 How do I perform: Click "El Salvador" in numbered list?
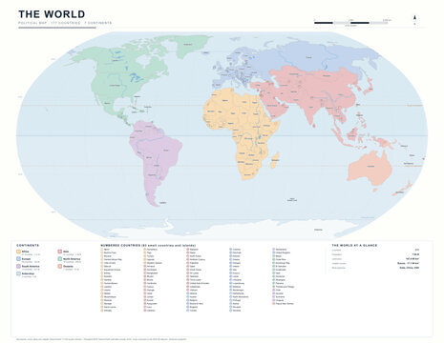[281, 266]
